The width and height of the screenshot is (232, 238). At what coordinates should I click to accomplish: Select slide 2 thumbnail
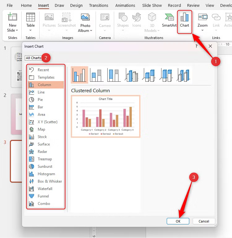click(x=16, y=114)
